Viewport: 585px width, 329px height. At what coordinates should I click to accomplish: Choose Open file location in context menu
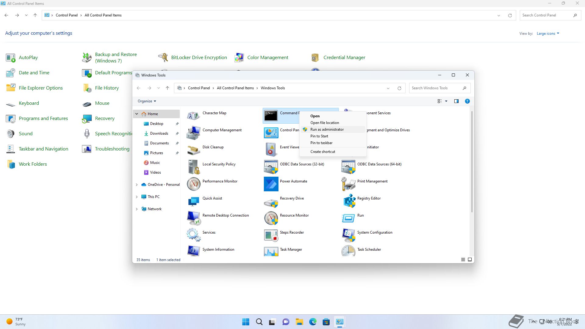tap(333, 123)
